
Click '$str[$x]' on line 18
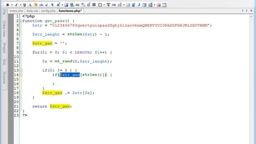pos(82,93)
